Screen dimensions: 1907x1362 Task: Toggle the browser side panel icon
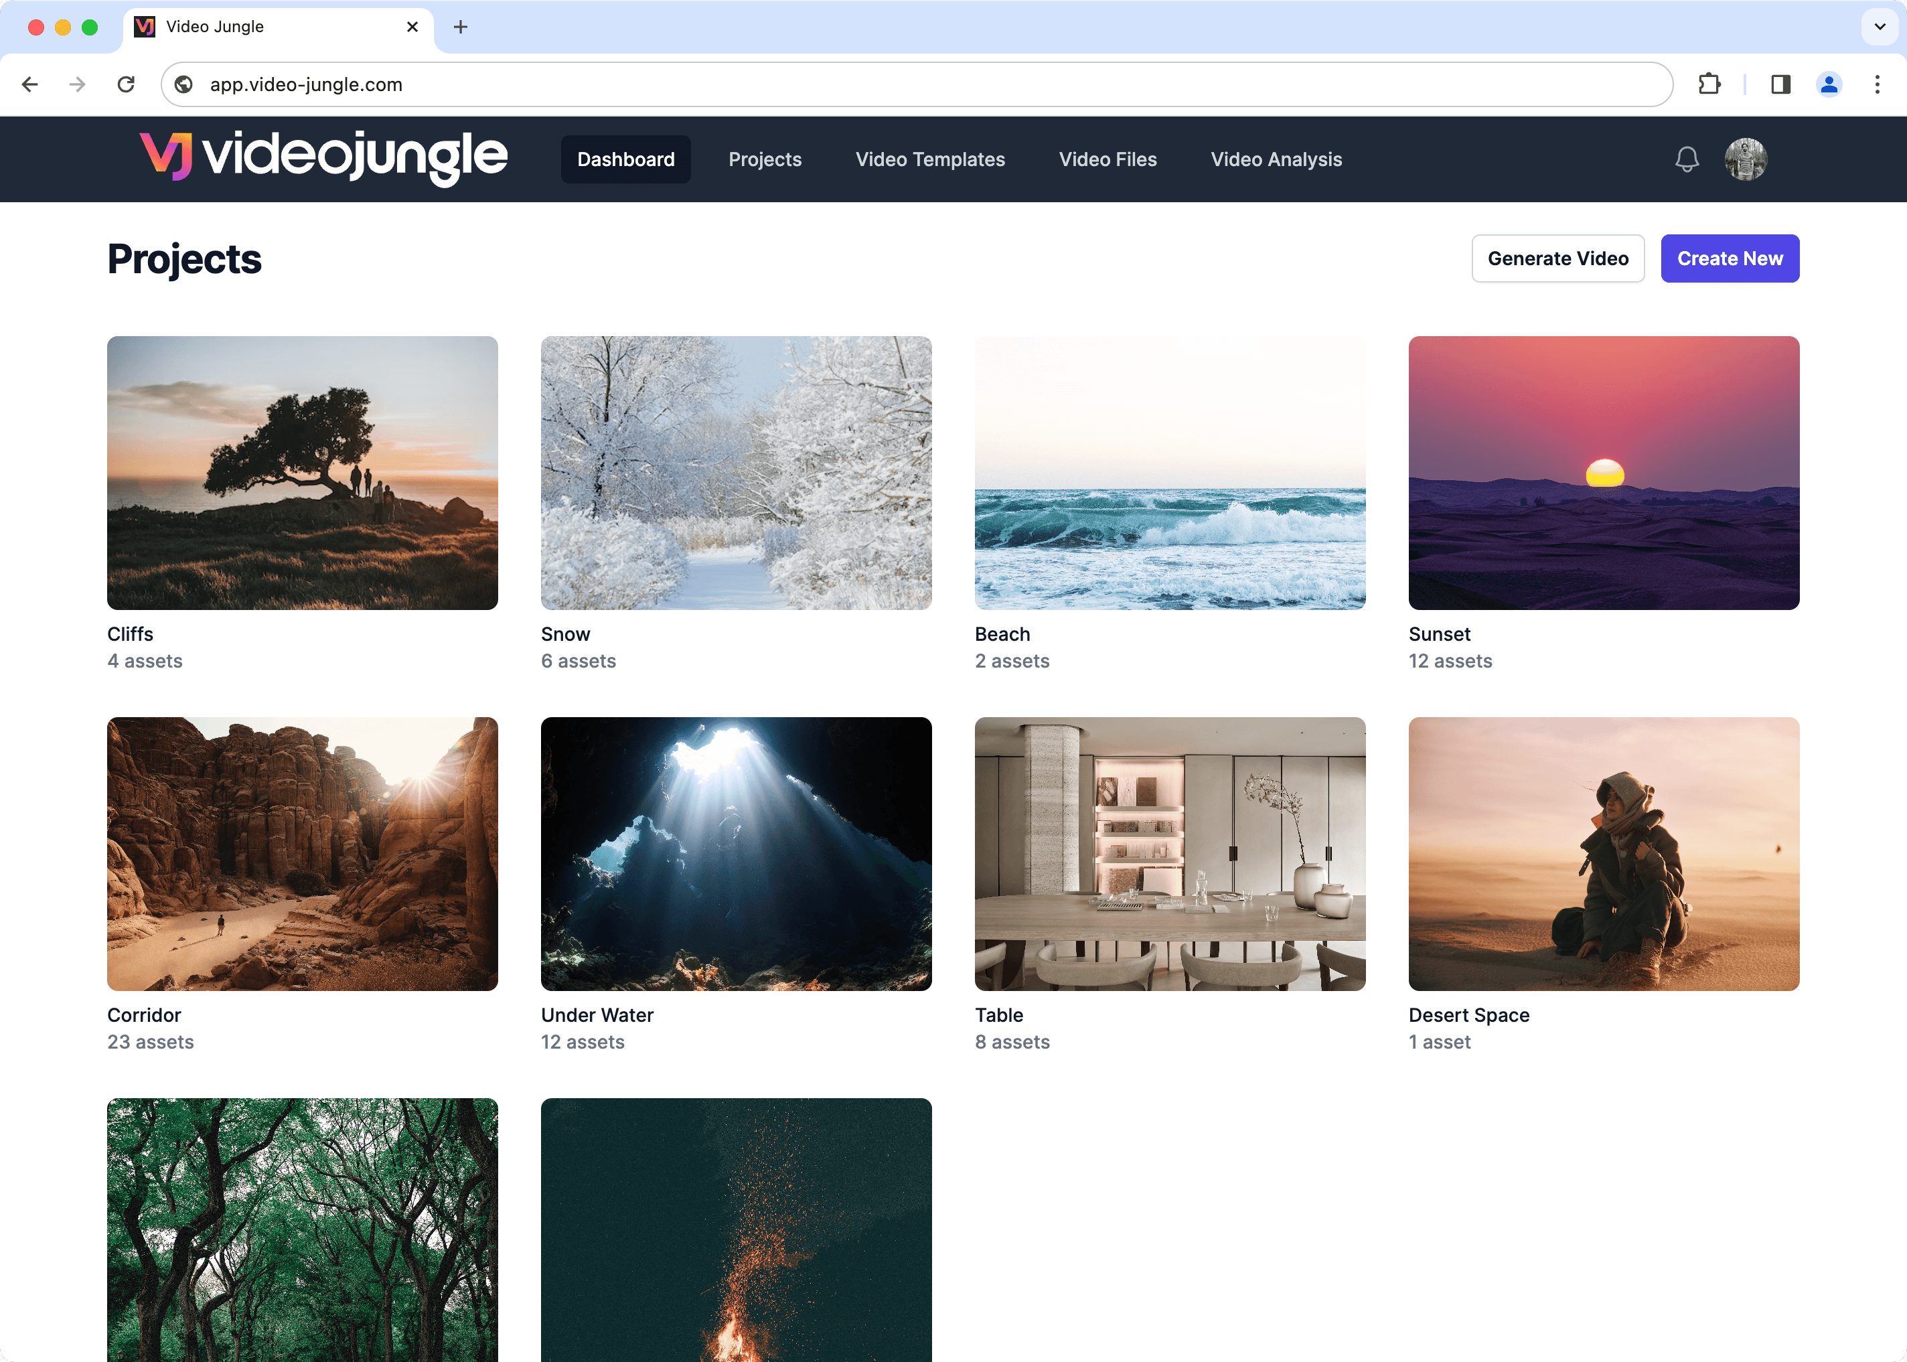click(x=1780, y=84)
